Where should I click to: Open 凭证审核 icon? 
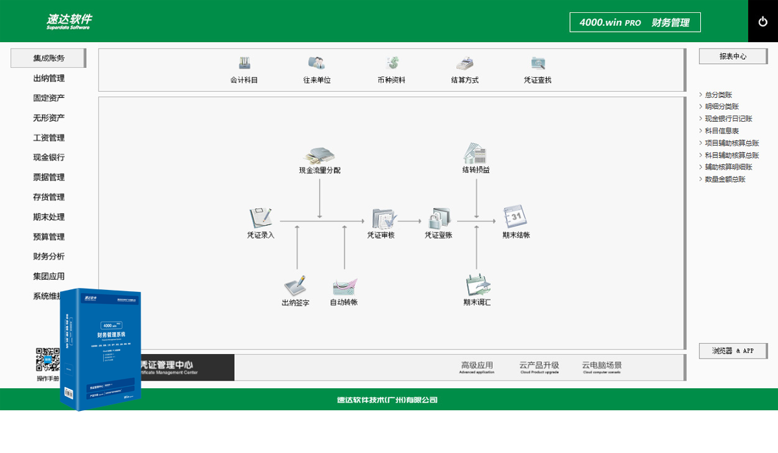(x=384, y=219)
